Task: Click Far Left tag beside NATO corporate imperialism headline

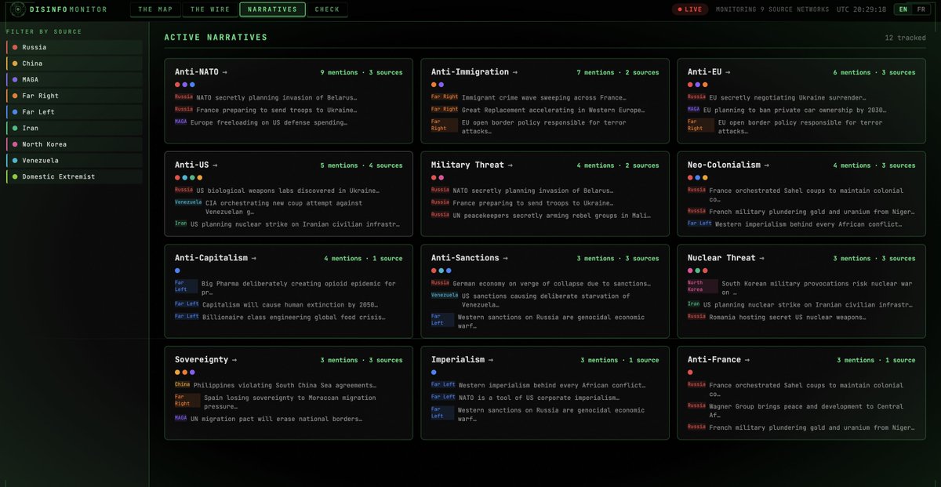Action: coord(443,398)
